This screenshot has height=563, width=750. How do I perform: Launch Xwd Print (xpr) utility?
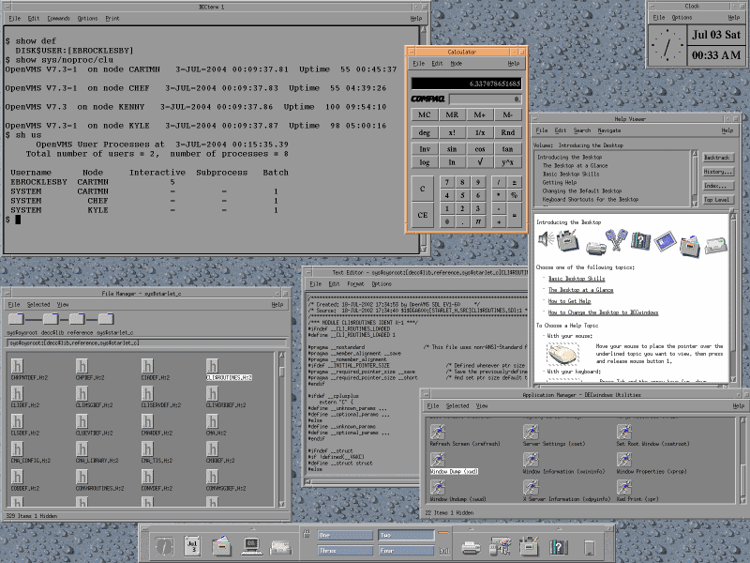[x=625, y=487]
